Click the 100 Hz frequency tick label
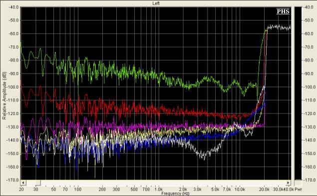The width and height of the screenshot is (317, 196). pos(78,189)
